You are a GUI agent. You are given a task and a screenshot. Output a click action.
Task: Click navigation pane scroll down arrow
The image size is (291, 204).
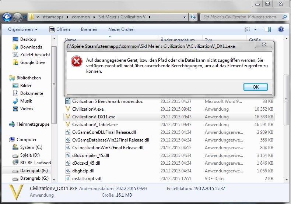click(54, 179)
